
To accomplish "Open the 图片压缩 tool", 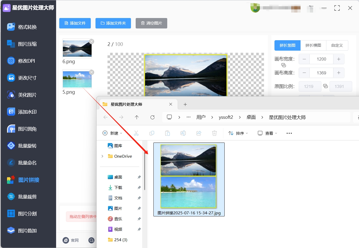I will (x=22, y=44).
